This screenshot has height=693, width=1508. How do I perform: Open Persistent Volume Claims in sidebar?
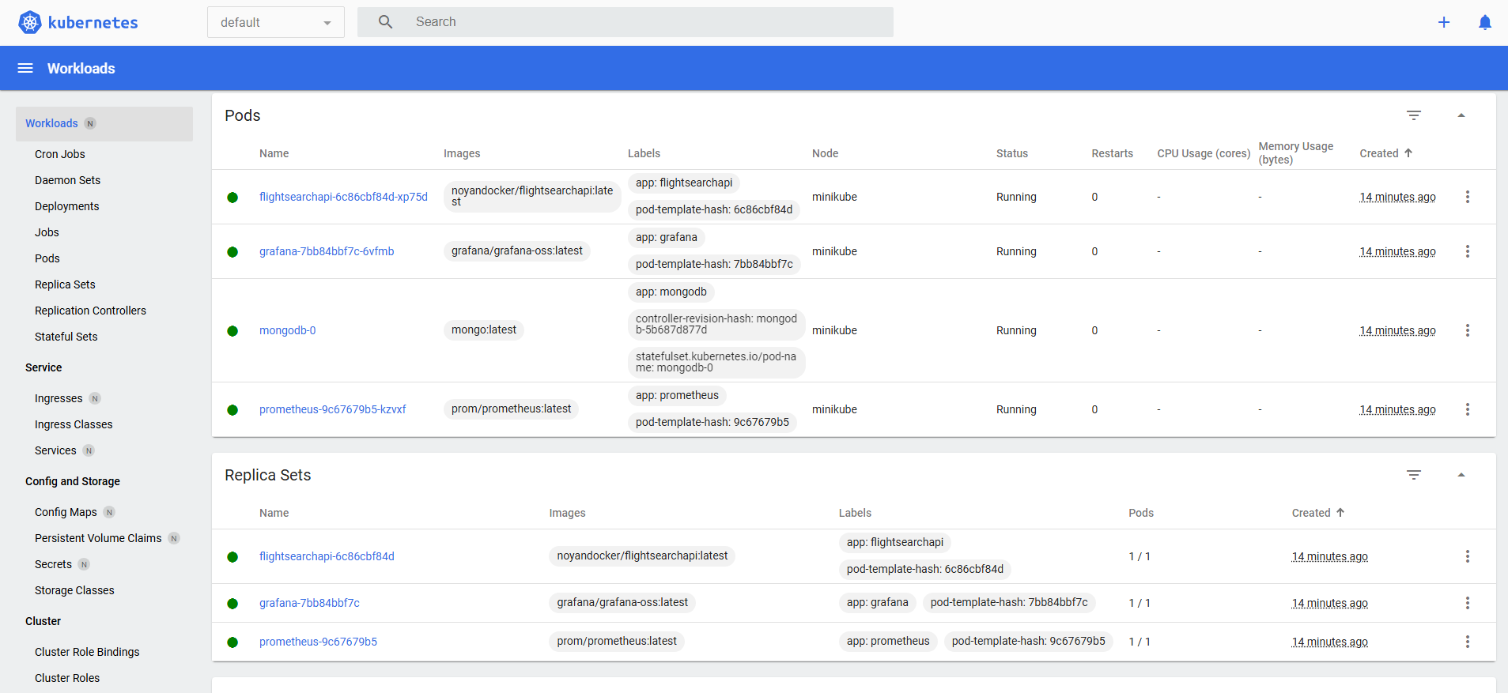(98, 538)
